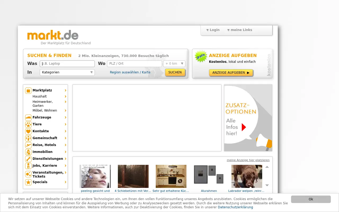Open the Kategorien dropdown
This screenshot has width=339, height=212.
pyautogui.click(x=67, y=72)
